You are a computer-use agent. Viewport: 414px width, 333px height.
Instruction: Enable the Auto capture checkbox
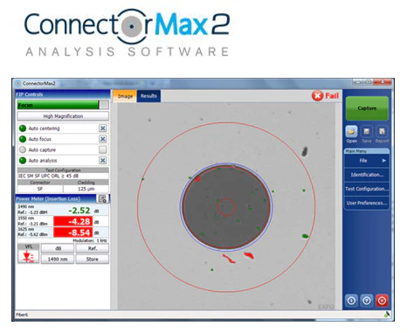tap(102, 149)
